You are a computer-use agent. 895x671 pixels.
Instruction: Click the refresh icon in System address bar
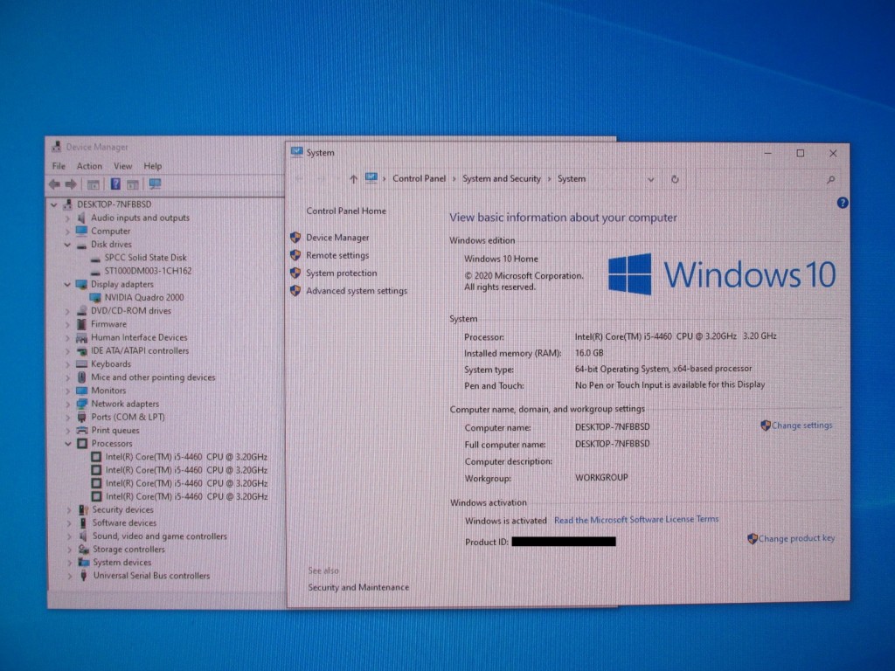click(x=675, y=179)
